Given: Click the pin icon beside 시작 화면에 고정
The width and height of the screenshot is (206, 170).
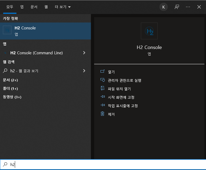Looking at the screenshot, I should pyautogui.click(x=103, y=97).
